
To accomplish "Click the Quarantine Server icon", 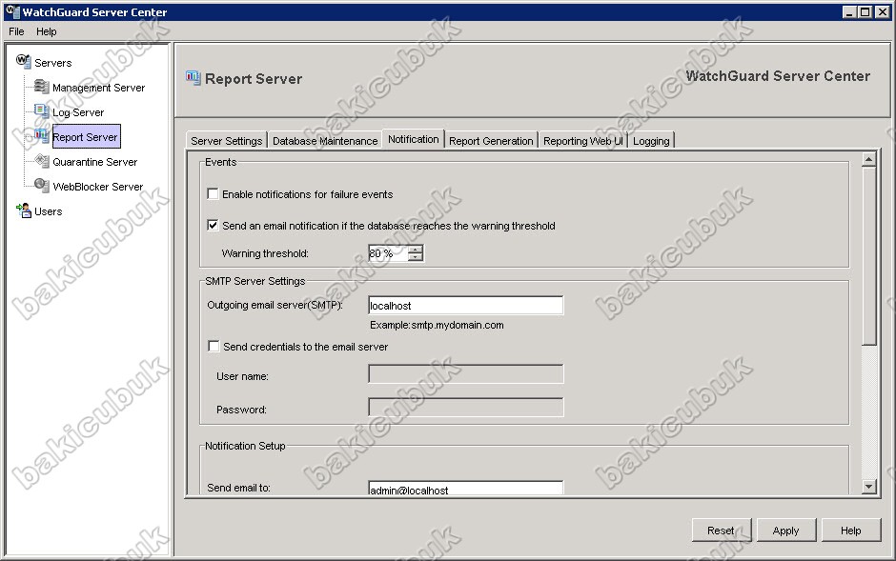I will point(41,161).
